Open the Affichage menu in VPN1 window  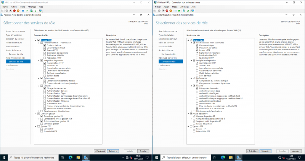(185, 7)
